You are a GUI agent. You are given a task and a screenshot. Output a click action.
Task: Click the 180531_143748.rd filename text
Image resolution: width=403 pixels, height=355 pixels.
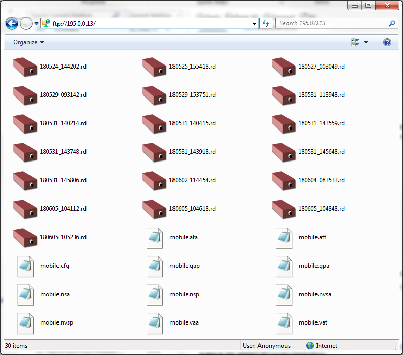coord(63,152)
